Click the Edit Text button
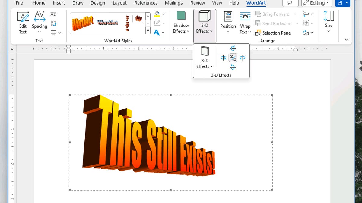 pyautogui.click(x=23, y=23)
